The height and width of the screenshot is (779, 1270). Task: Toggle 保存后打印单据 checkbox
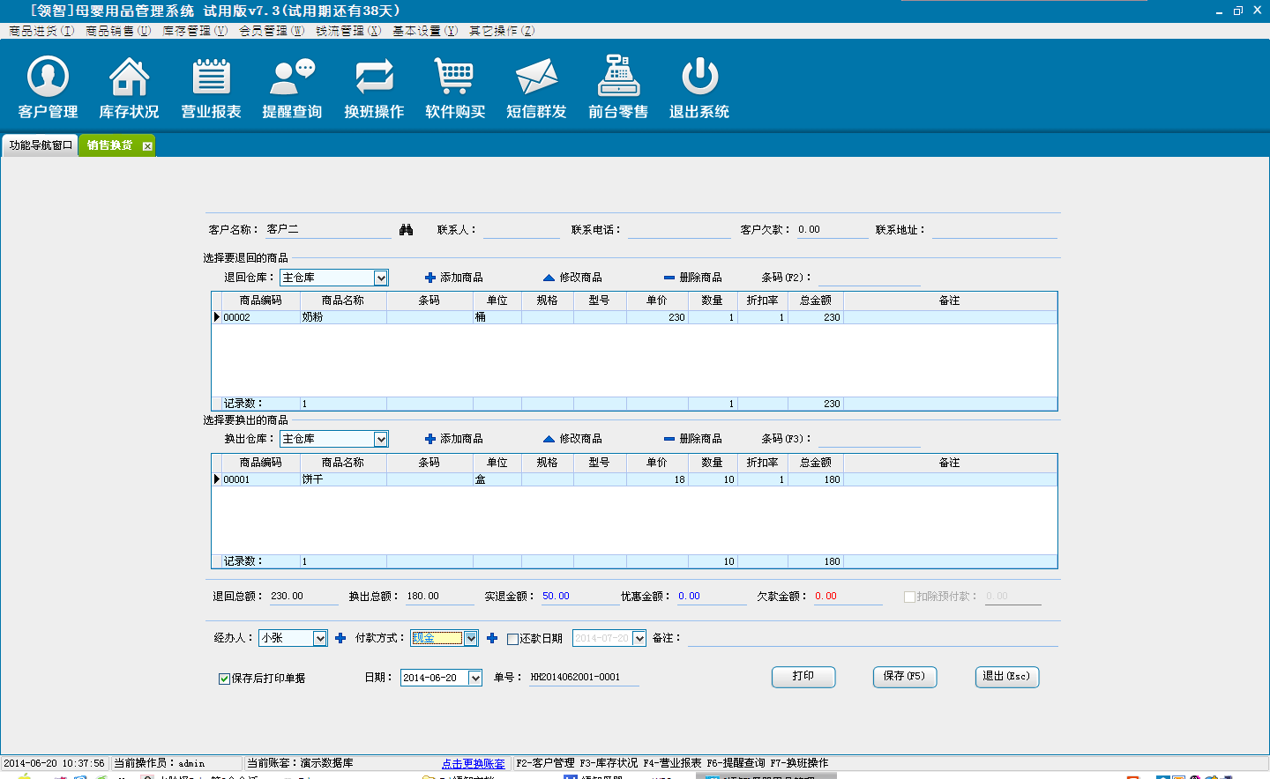[x=224, y=679]
